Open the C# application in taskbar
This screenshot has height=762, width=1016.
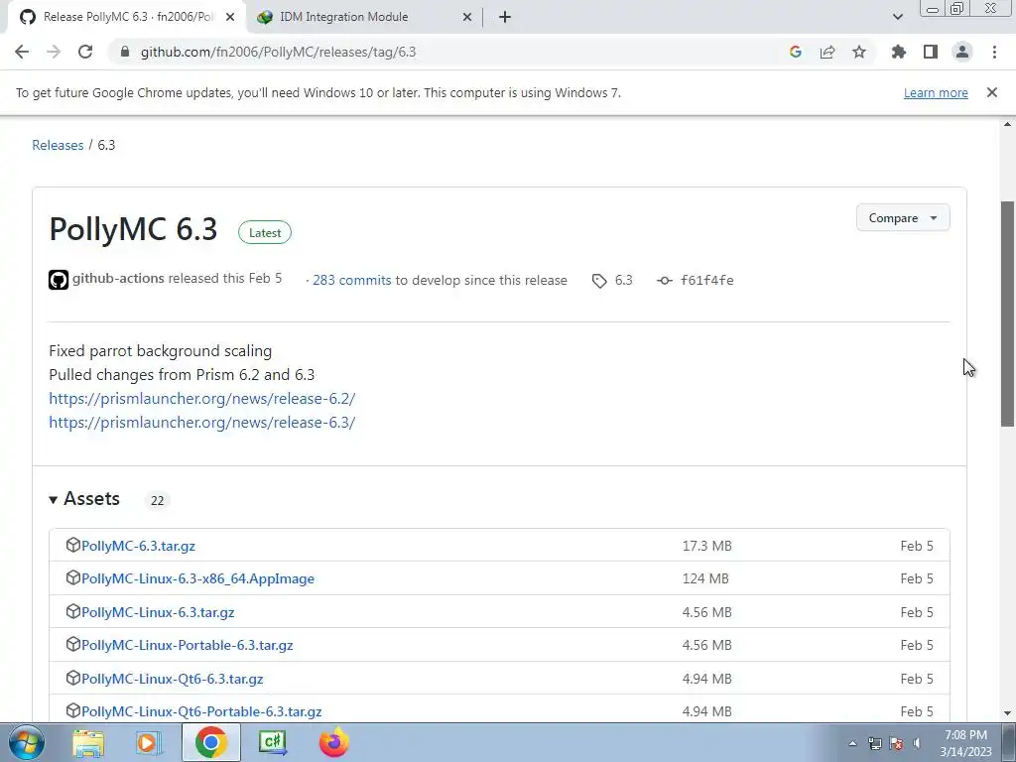coord(272,742)
